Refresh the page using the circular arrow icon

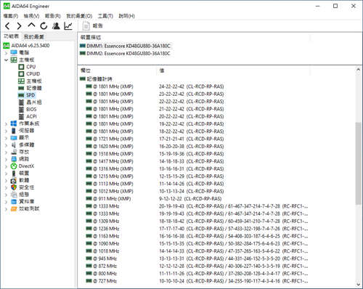44,25
